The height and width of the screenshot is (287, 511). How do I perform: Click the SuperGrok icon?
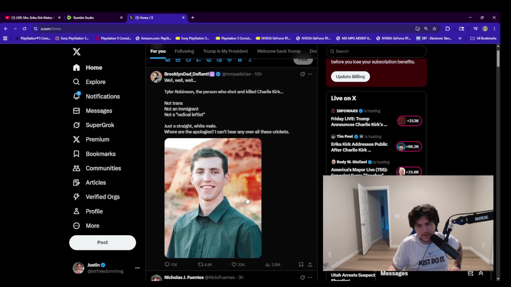[77, 125]
